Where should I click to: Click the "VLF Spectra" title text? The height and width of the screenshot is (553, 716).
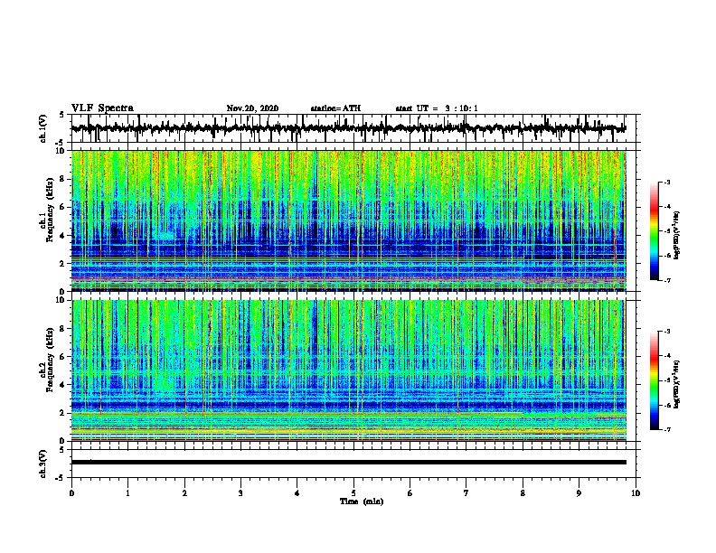[x=102, y=108]
